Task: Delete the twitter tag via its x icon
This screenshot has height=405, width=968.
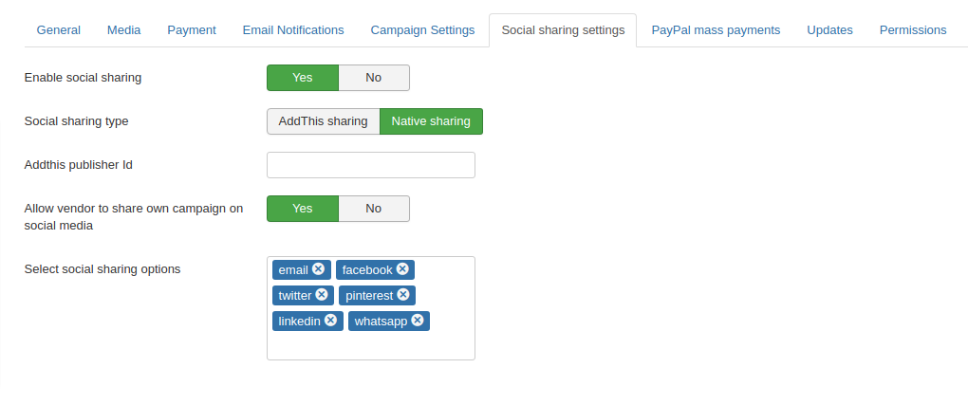Action: pyautogui.click(x=322, y=295)
